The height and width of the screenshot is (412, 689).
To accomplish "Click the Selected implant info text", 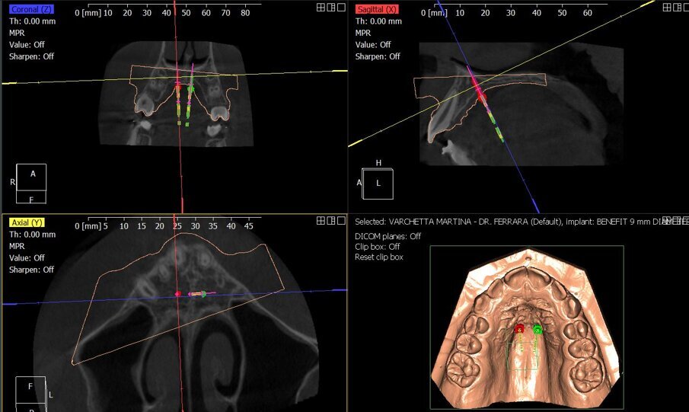I will tap(522, 222).
